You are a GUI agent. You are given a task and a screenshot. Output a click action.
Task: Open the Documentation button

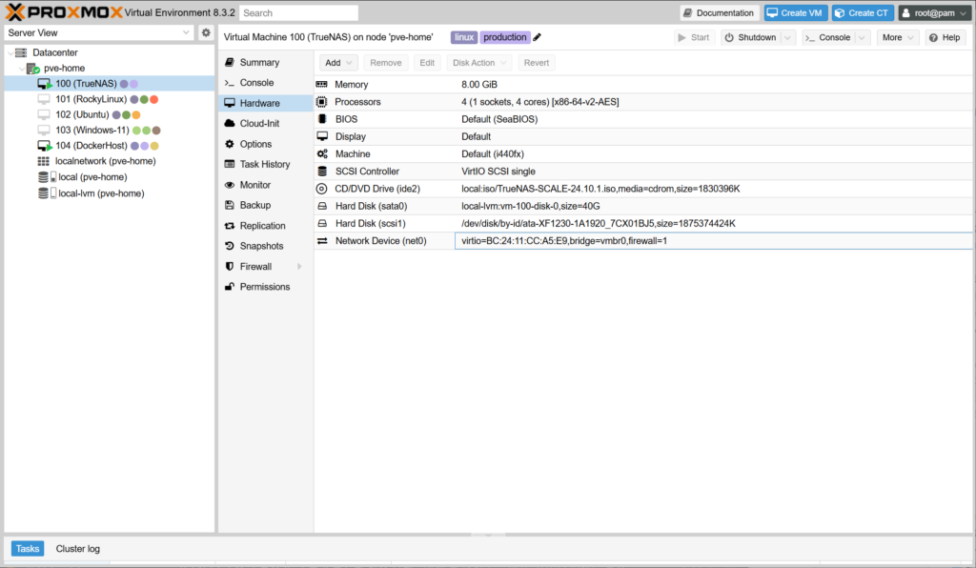(x=720, y=13)
